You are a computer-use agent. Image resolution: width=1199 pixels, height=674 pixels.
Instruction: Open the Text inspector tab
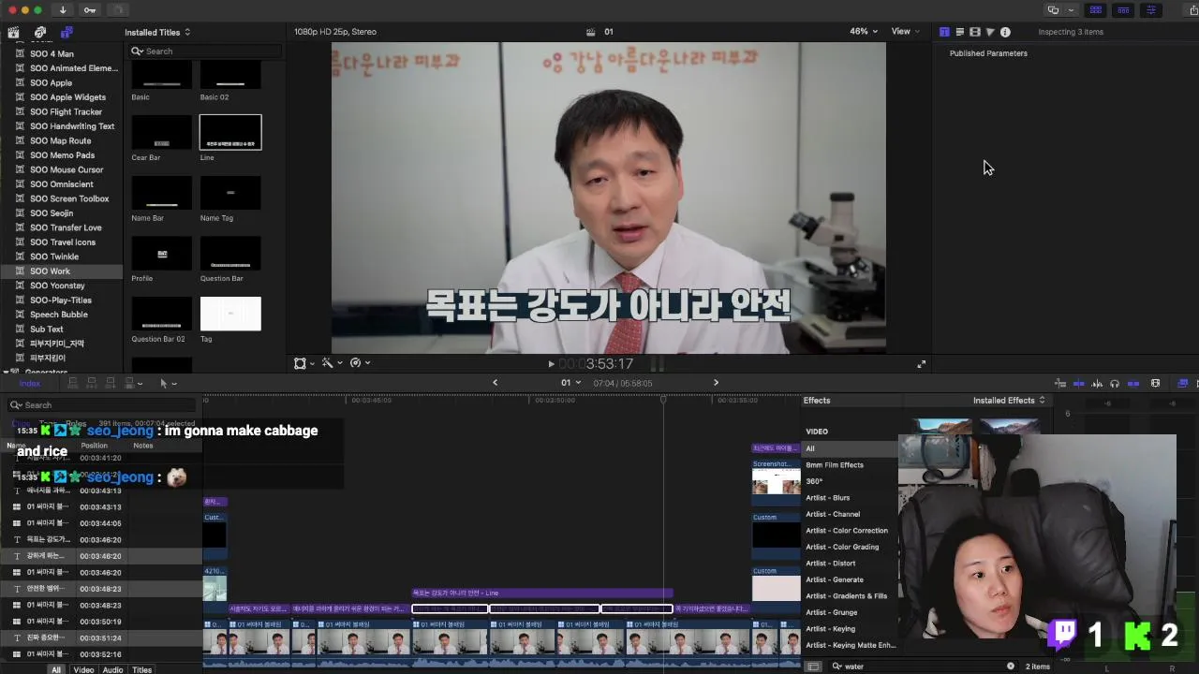point(959,32)
